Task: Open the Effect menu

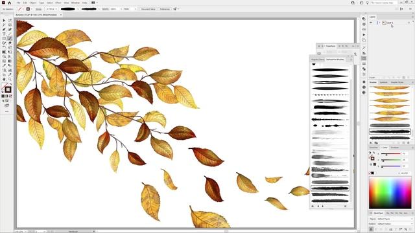Action: 58,3
